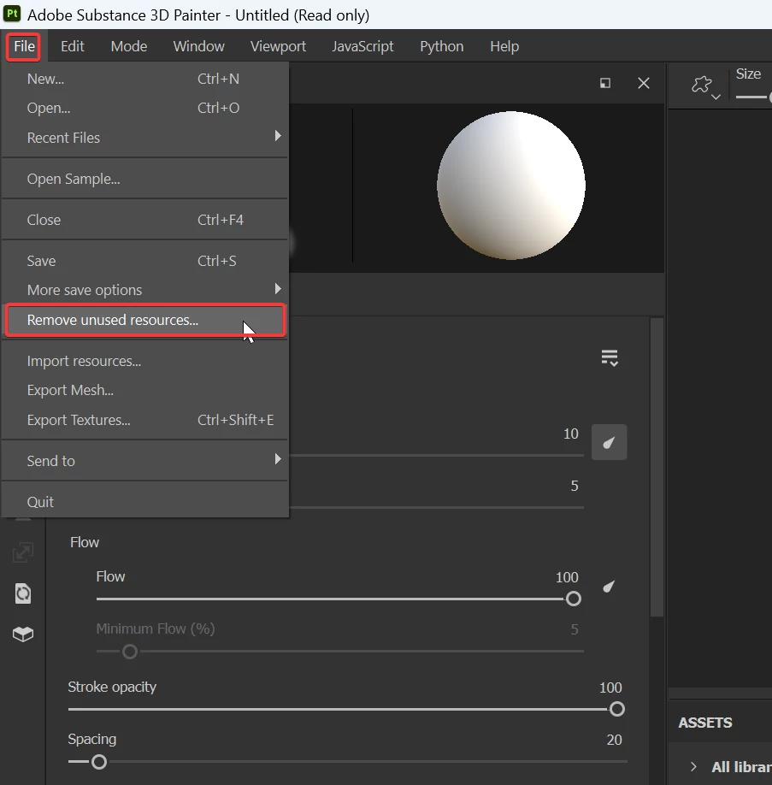Viewport: 772px width, 785px height.
Task: Click the 3D cube sidebar icon
Action: tap(23, 634)
